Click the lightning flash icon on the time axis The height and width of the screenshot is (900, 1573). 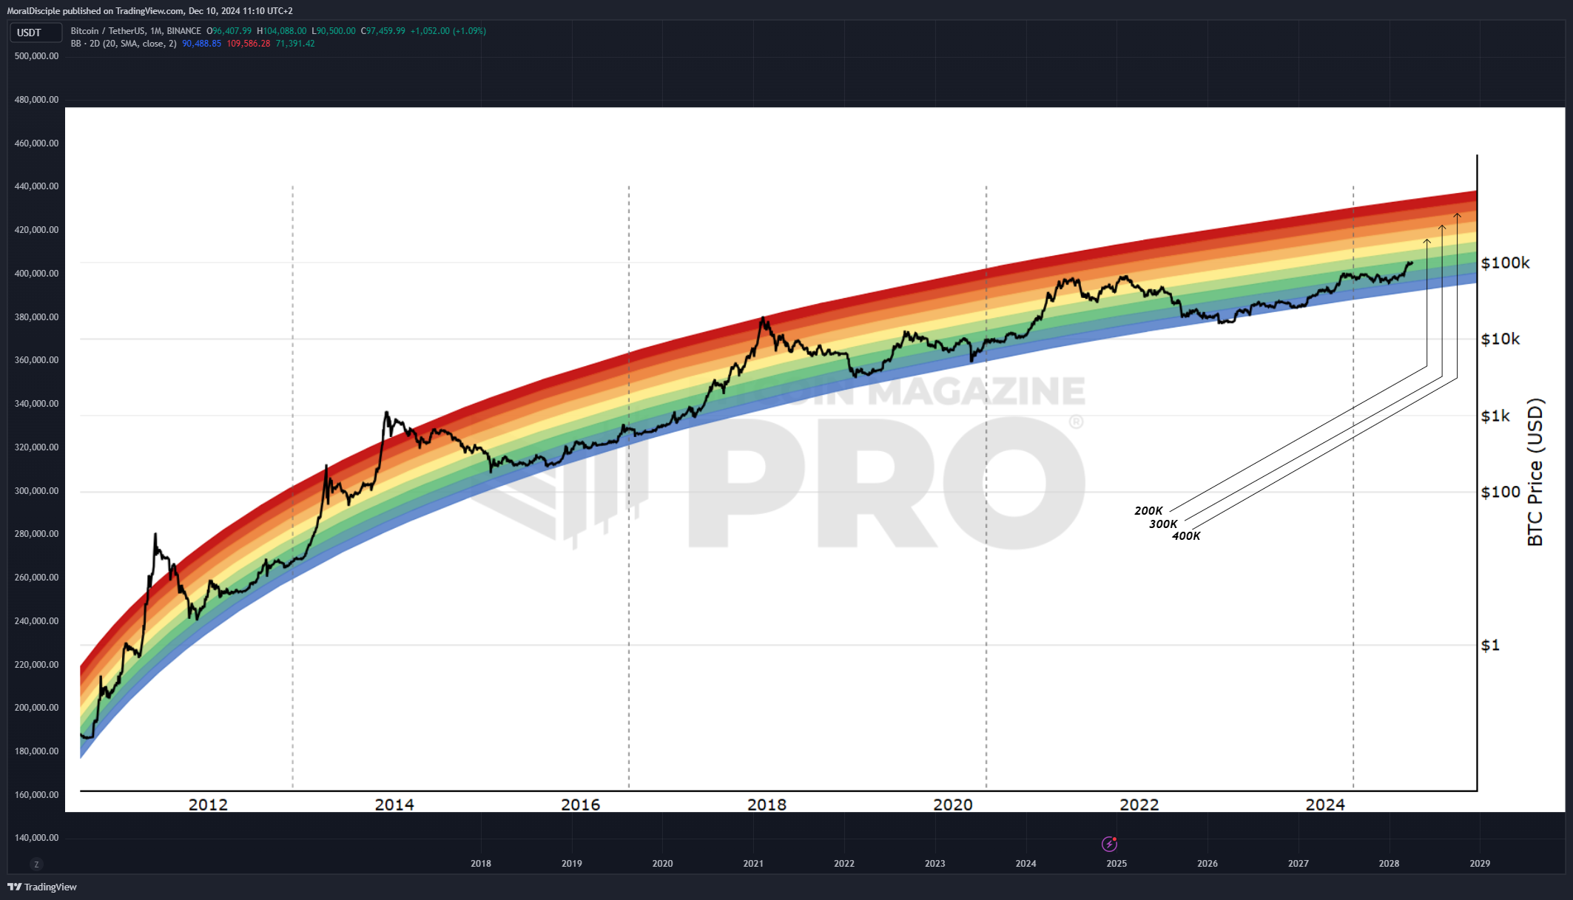click(x=1109, y=844)
